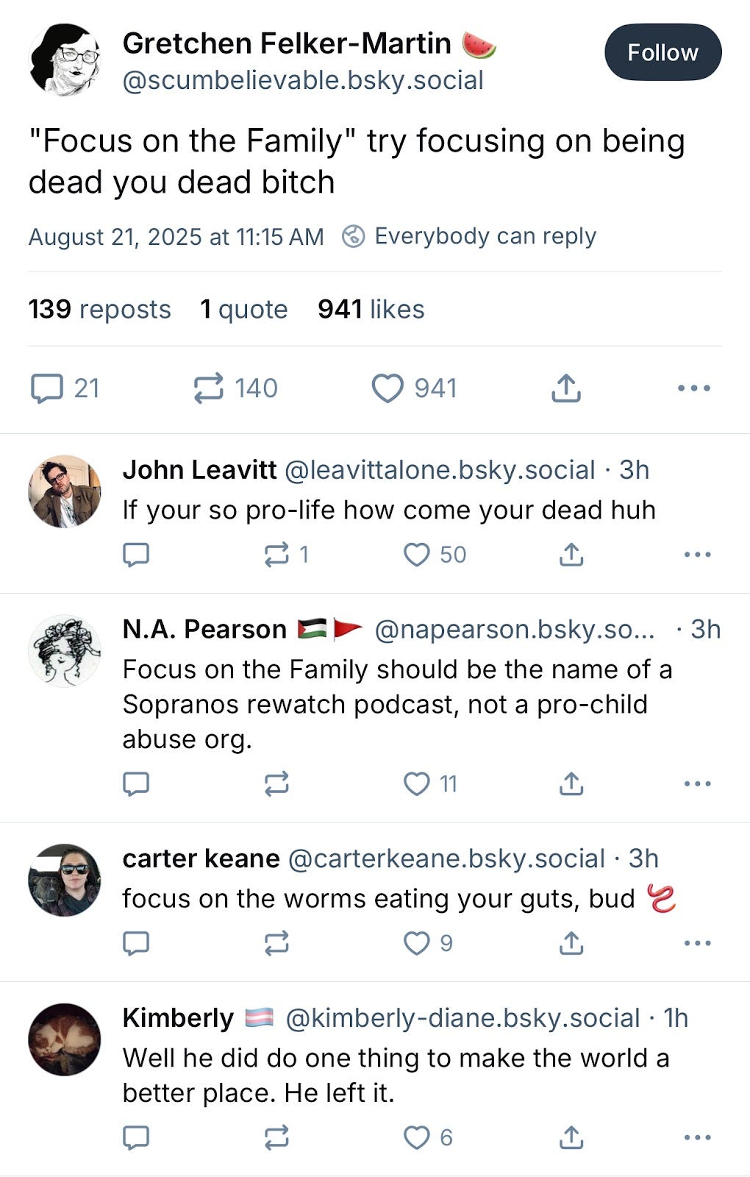750x1177 pixels.
Task: Share the main post via share icon
Action: tap(565, 388)
